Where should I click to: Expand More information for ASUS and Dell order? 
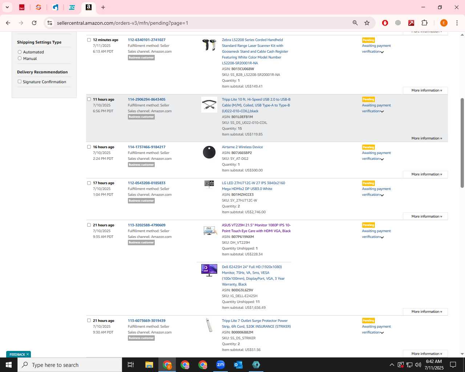coord(425,312)
